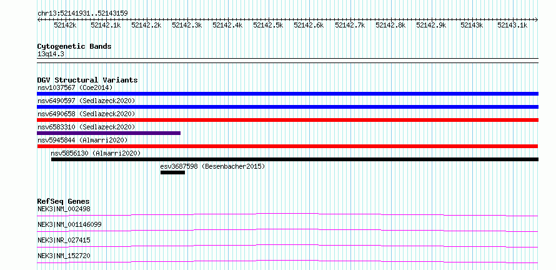Click the chr13:52141931..52143159 region label
The width and height of the screenshot is (556, 270).
click(x=82, y=14)
